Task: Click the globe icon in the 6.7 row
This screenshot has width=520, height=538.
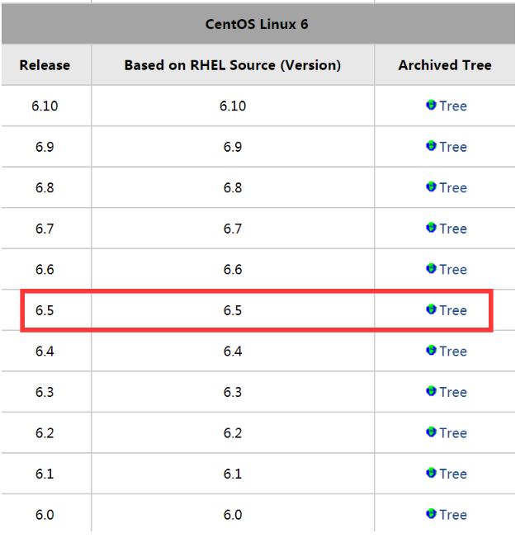Action: (x=431, y=228)
